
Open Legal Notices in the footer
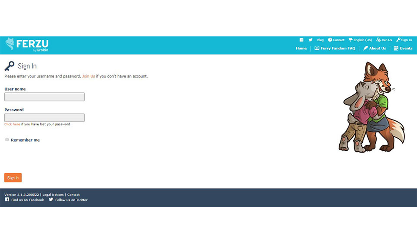coord(53,195)
